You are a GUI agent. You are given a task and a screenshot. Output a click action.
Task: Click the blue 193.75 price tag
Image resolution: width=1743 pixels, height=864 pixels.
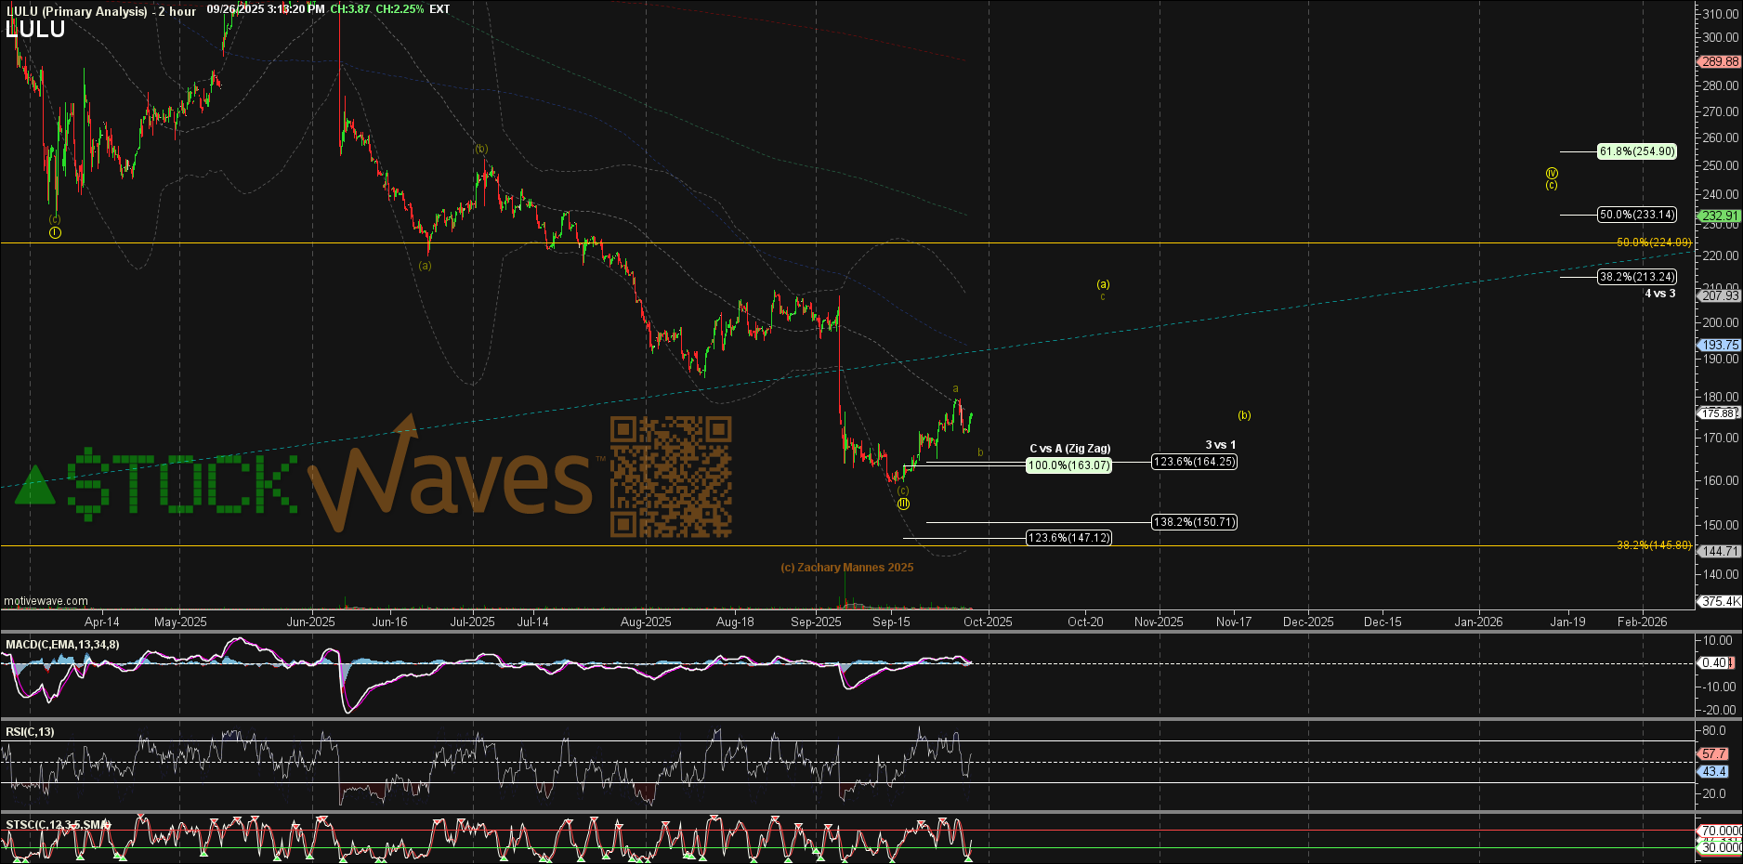1719,345
